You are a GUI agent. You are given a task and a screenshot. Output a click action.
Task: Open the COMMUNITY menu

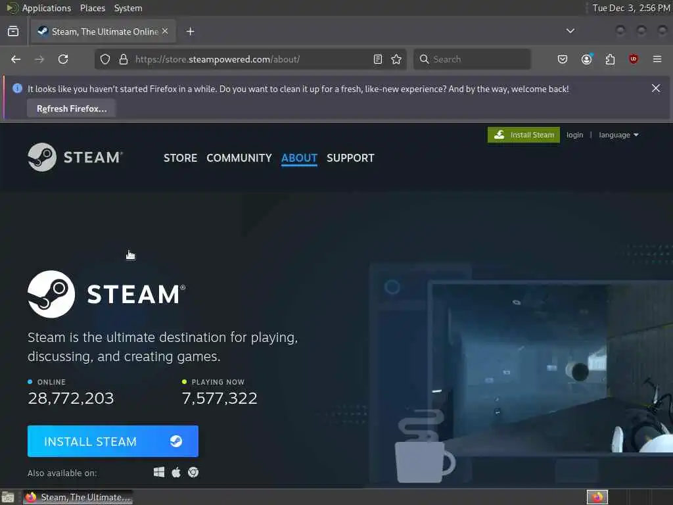(x=239, y=158)
